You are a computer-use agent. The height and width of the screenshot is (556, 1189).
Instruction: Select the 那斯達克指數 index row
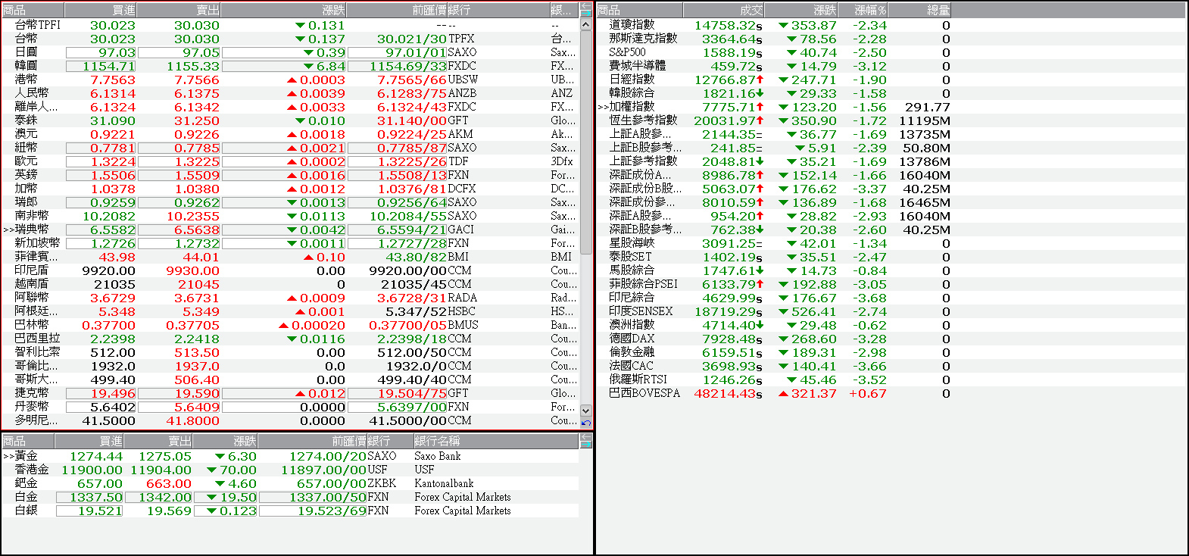(891, 39)
